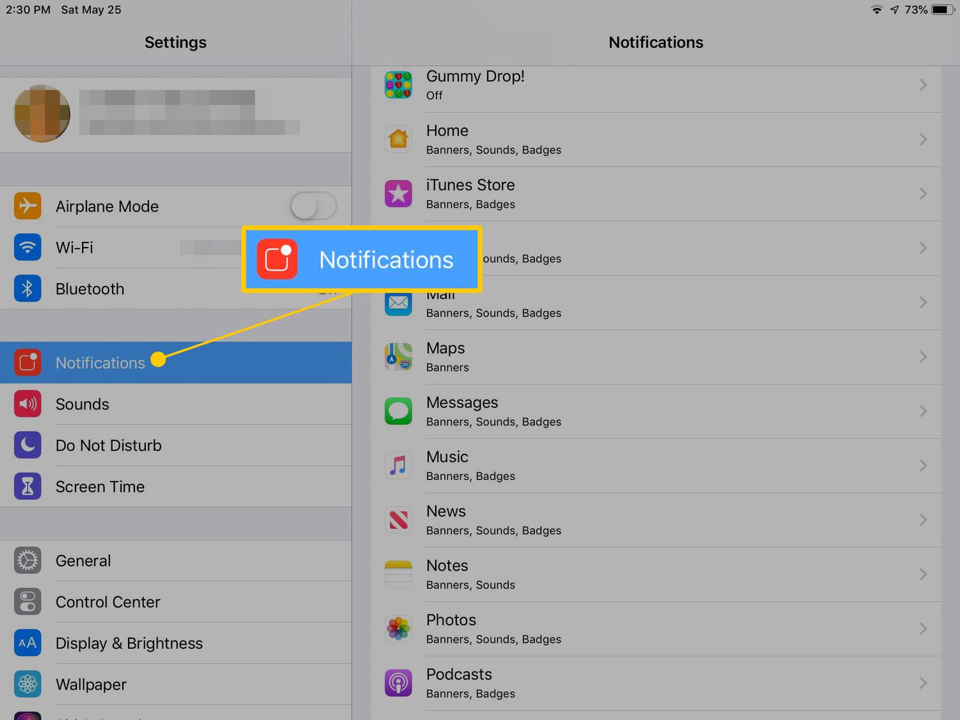
Task: Tap the Screen Time hourglass icon
Action: [x=28, y=486]
